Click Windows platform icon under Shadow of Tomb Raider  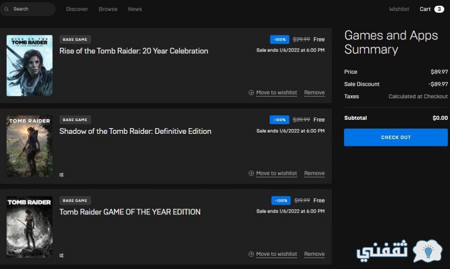pos(62,175)
